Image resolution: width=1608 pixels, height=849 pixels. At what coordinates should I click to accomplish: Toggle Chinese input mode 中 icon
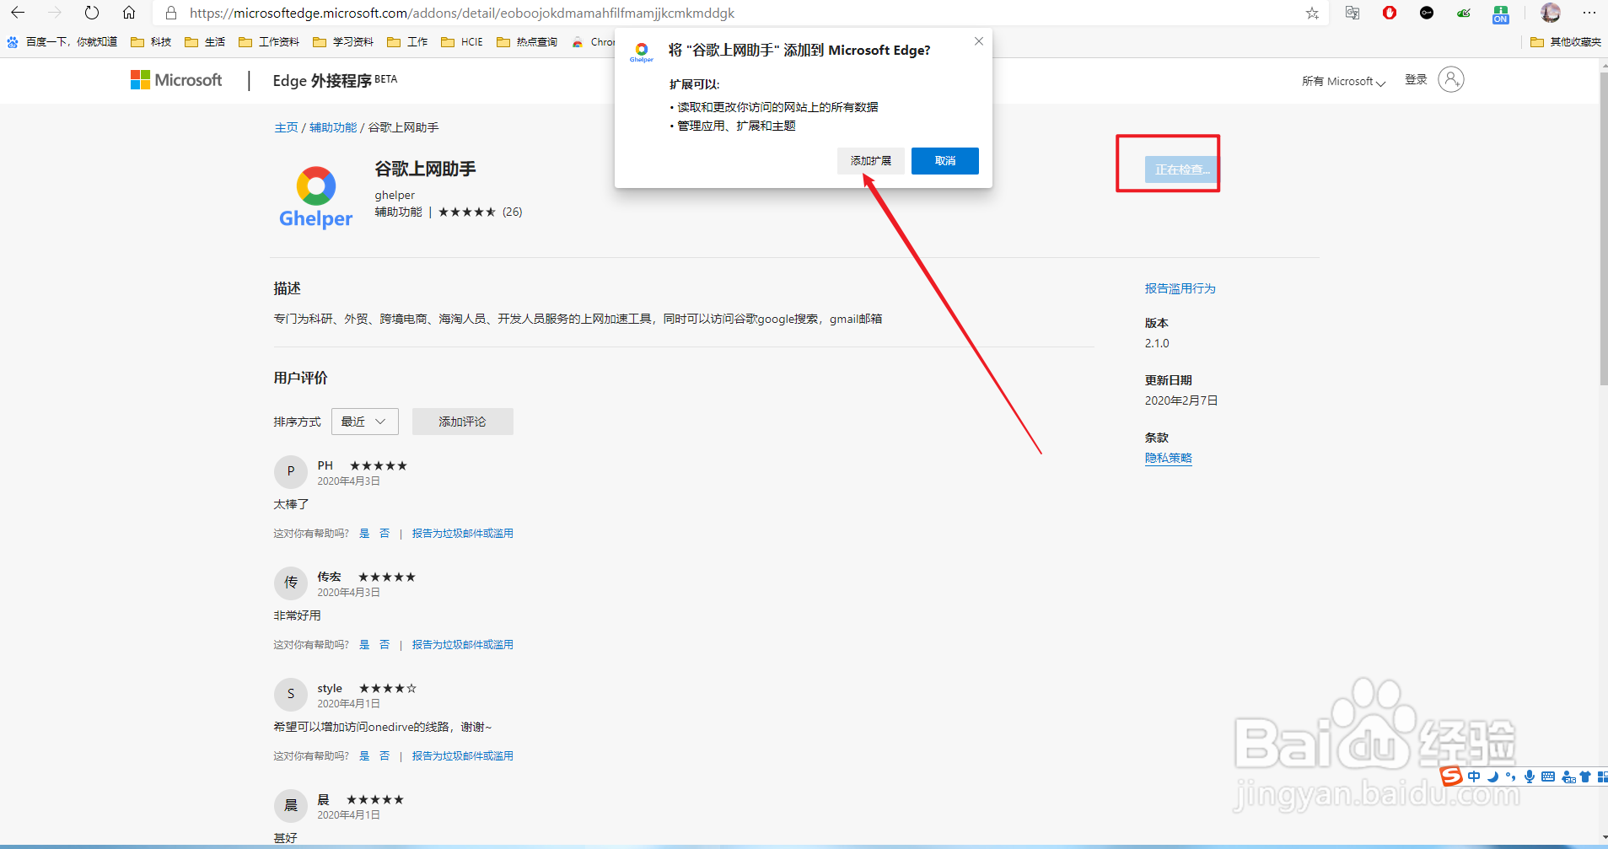(1474, 776)
